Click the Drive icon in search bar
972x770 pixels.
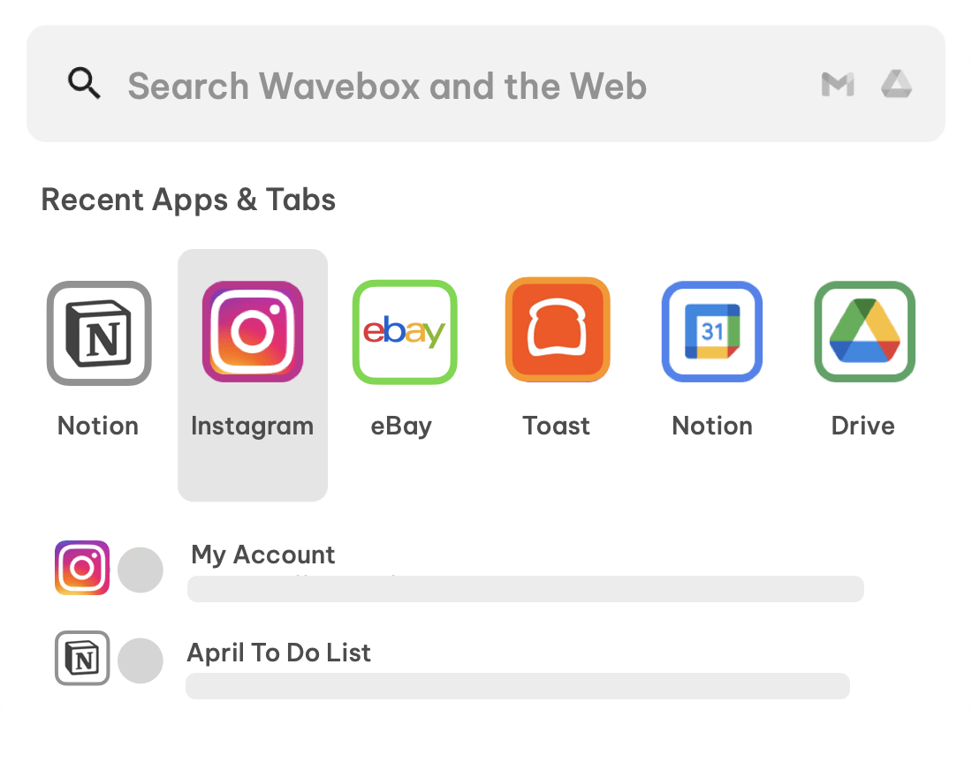pyautogui.click(x=896, y=85)
